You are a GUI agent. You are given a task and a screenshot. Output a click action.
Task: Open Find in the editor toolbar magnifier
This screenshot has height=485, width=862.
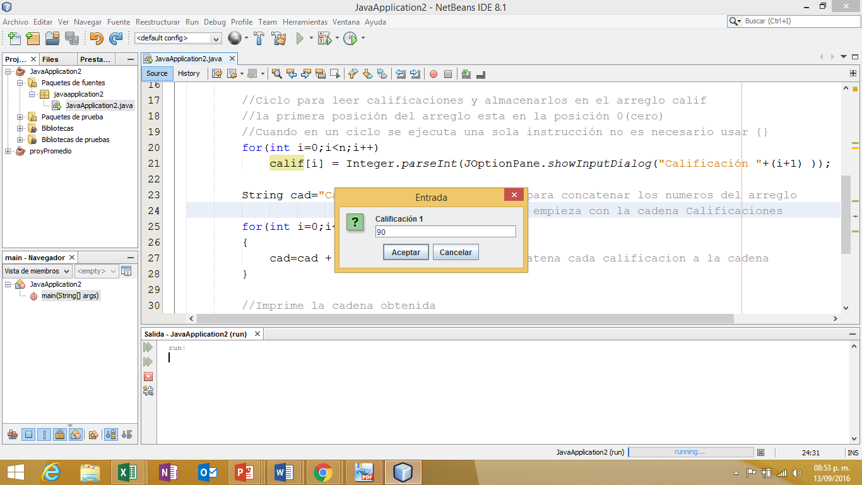[276, 74]
